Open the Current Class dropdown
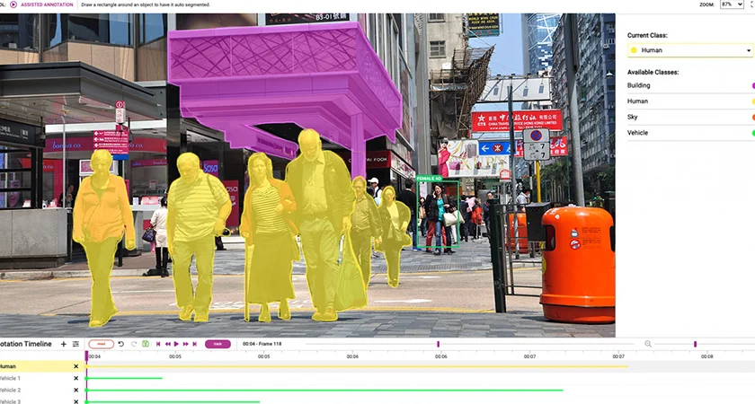The width and height of the screenshot is (755, 404). click(x=690, y=50)
